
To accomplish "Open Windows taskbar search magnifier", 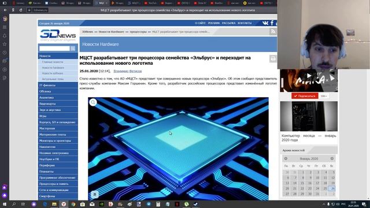I will click(x=14, y=204).
